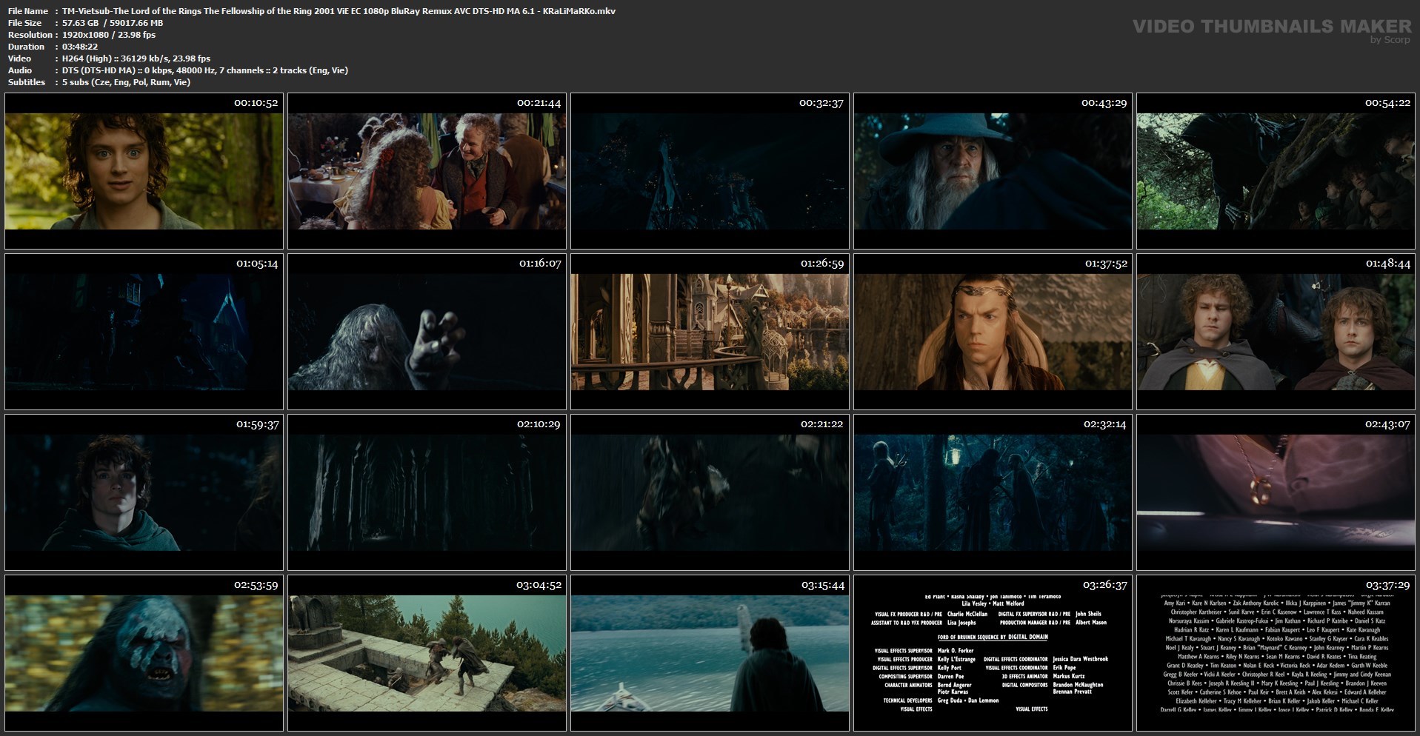Select the frame stamped 01:59:37

[144, 492]
